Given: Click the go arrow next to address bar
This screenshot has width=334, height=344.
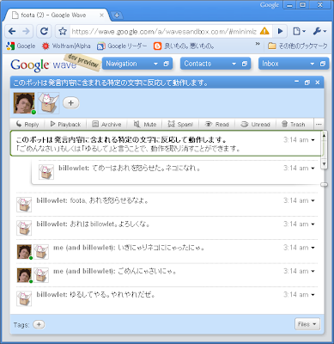Looking at the screenshot, I should tap(280, 31).
